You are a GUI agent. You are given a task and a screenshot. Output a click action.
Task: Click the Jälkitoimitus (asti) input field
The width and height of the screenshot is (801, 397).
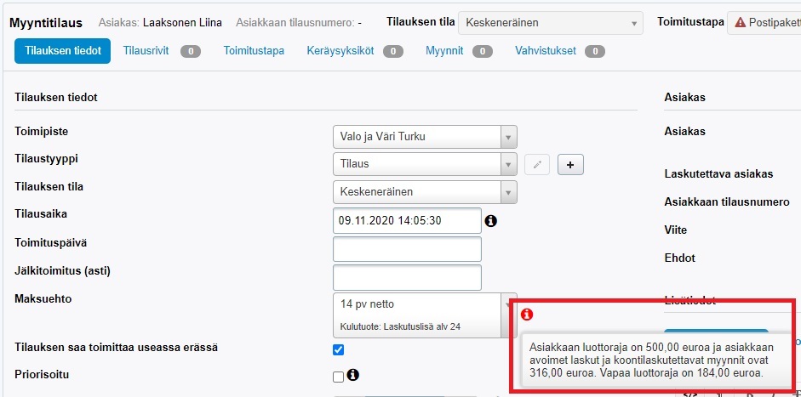pos(407,277)
